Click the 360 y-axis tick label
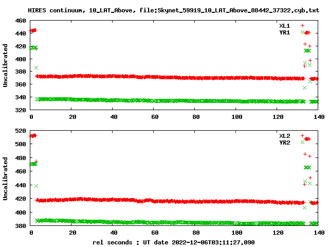 point(21,84)
